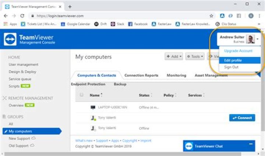Sort the table by Status column
The width and height of the screenshot is (265, 156).
point(145,95)
